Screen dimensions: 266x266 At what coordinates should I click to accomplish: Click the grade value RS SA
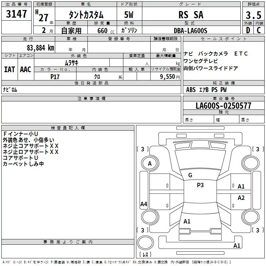pos(191,15)
